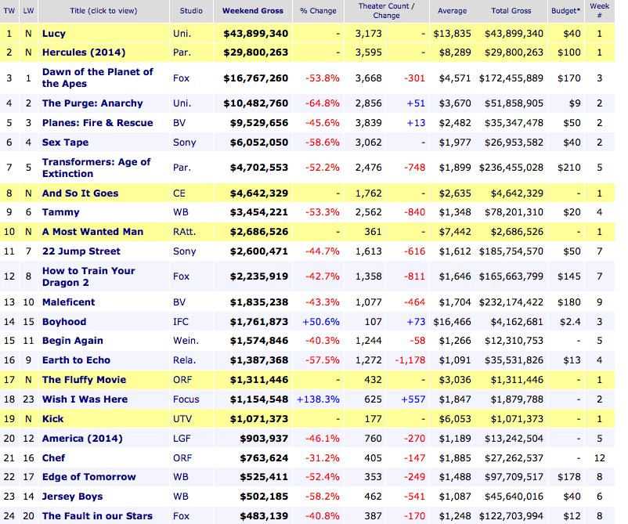Click Par. studio in Hercules row
The image size is (628, 524).
pyautogui.click(x=182, y=52)
